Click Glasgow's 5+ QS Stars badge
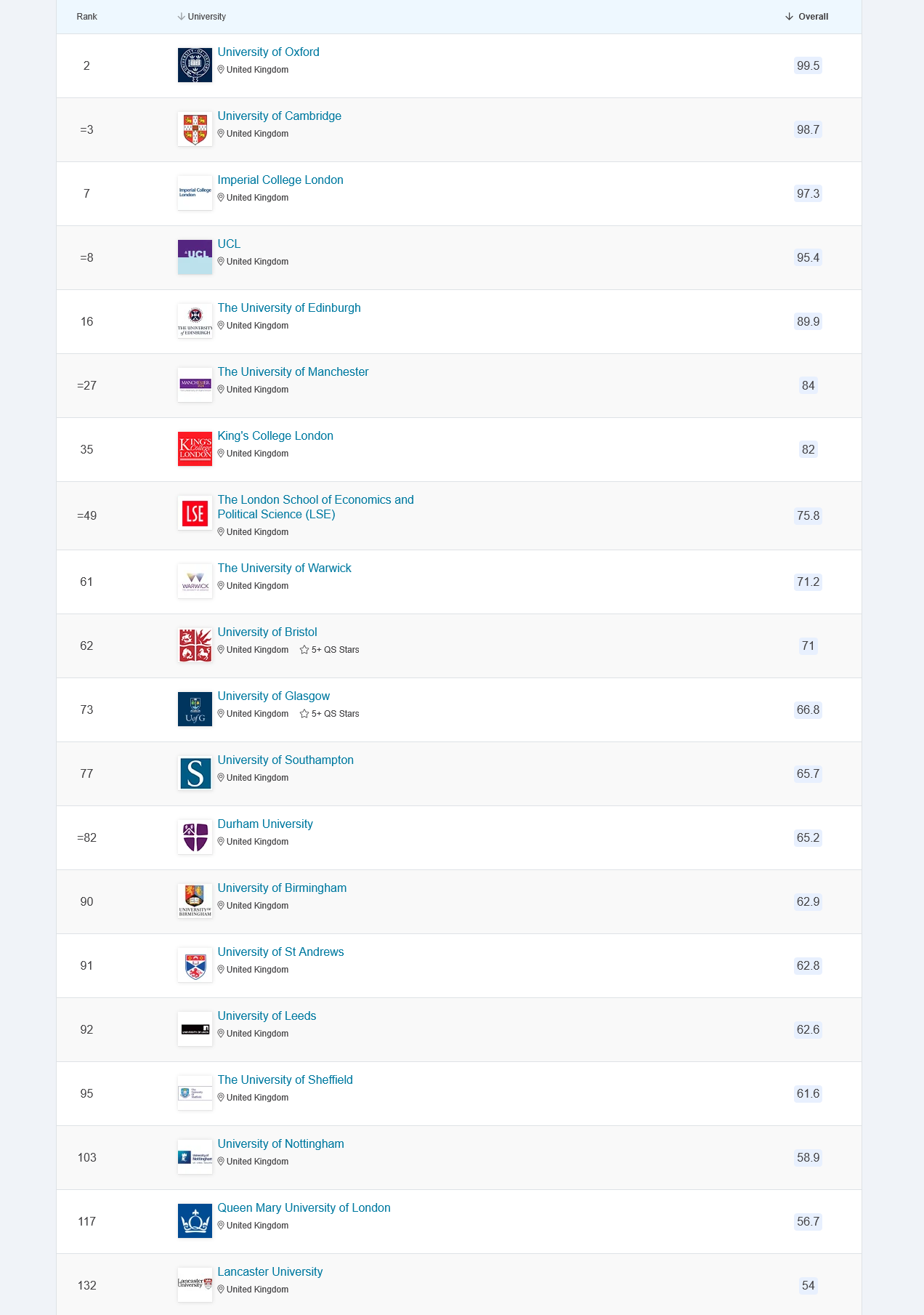The image size is (924, 1315). click(330, 714)
